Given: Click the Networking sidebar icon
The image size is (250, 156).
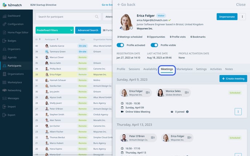Looking at the screenshot, I should pos(4,90).
